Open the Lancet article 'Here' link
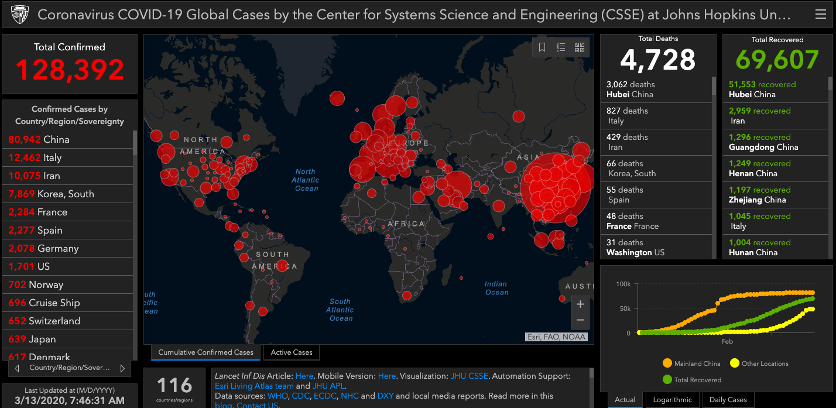The image size is (836, 408). 304,376
